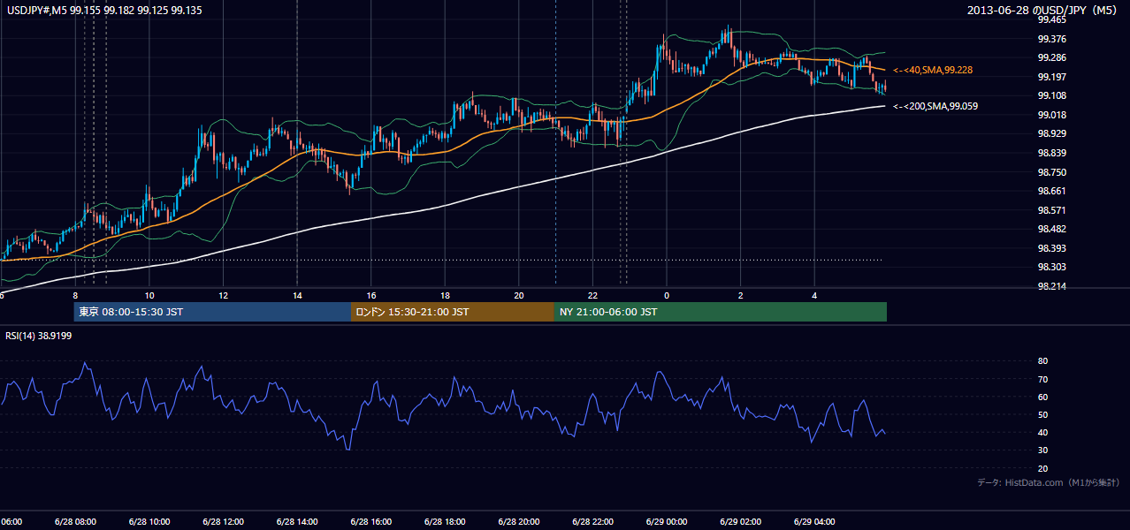Click hour tick 16 under price chart
The width and height of the screenshot is (1130, 530).
coord(371,295)
